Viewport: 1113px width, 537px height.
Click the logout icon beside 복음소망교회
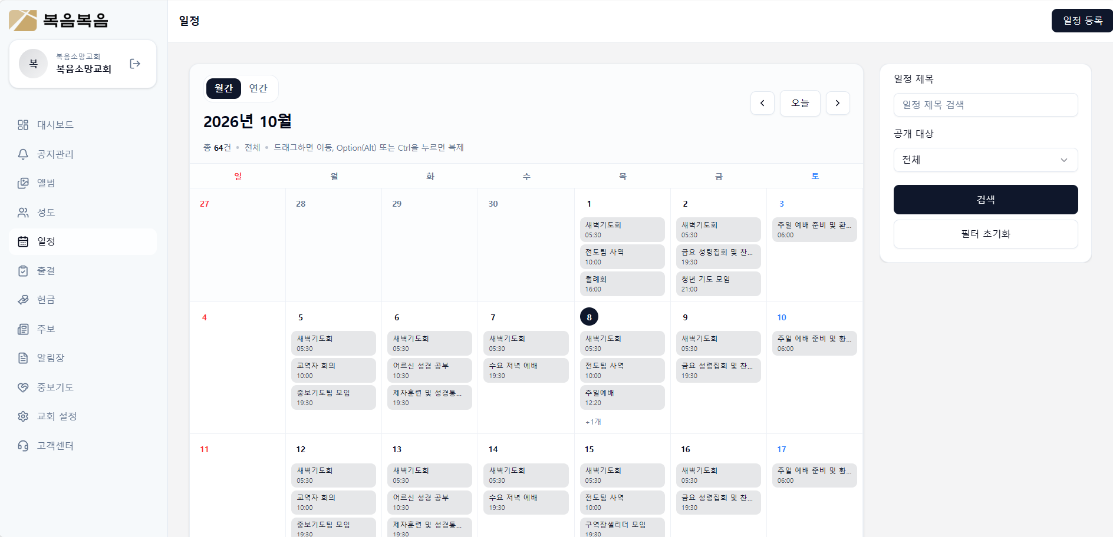click(x=135, y=64)
